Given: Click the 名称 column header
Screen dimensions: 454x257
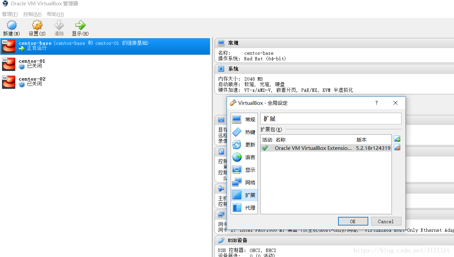Looking at the screenshot, I should pos(314,140).
